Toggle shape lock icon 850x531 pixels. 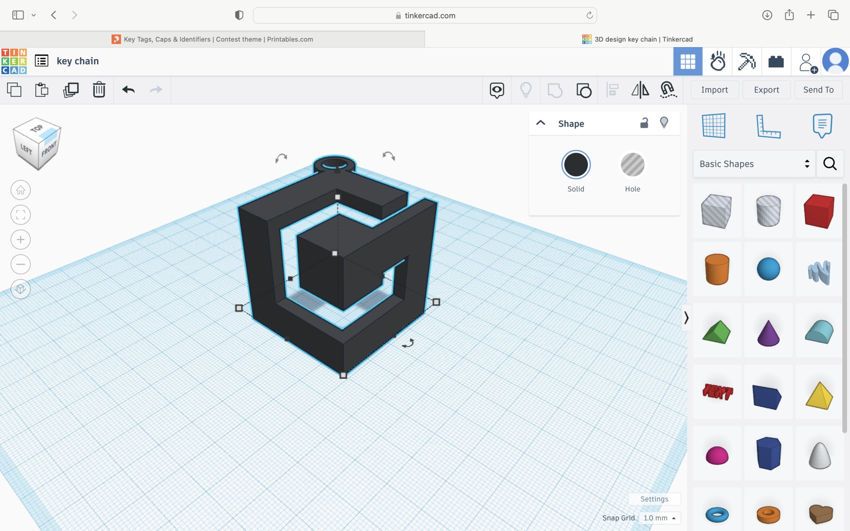tap(644, 123)
